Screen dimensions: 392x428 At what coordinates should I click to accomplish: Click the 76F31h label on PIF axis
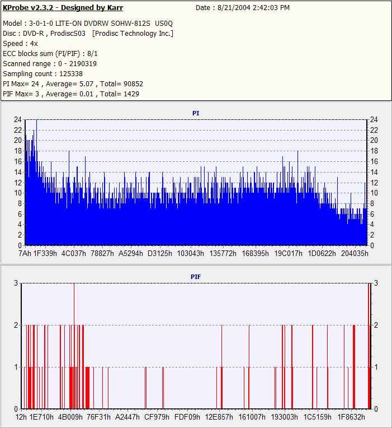(x=98, y=417)
